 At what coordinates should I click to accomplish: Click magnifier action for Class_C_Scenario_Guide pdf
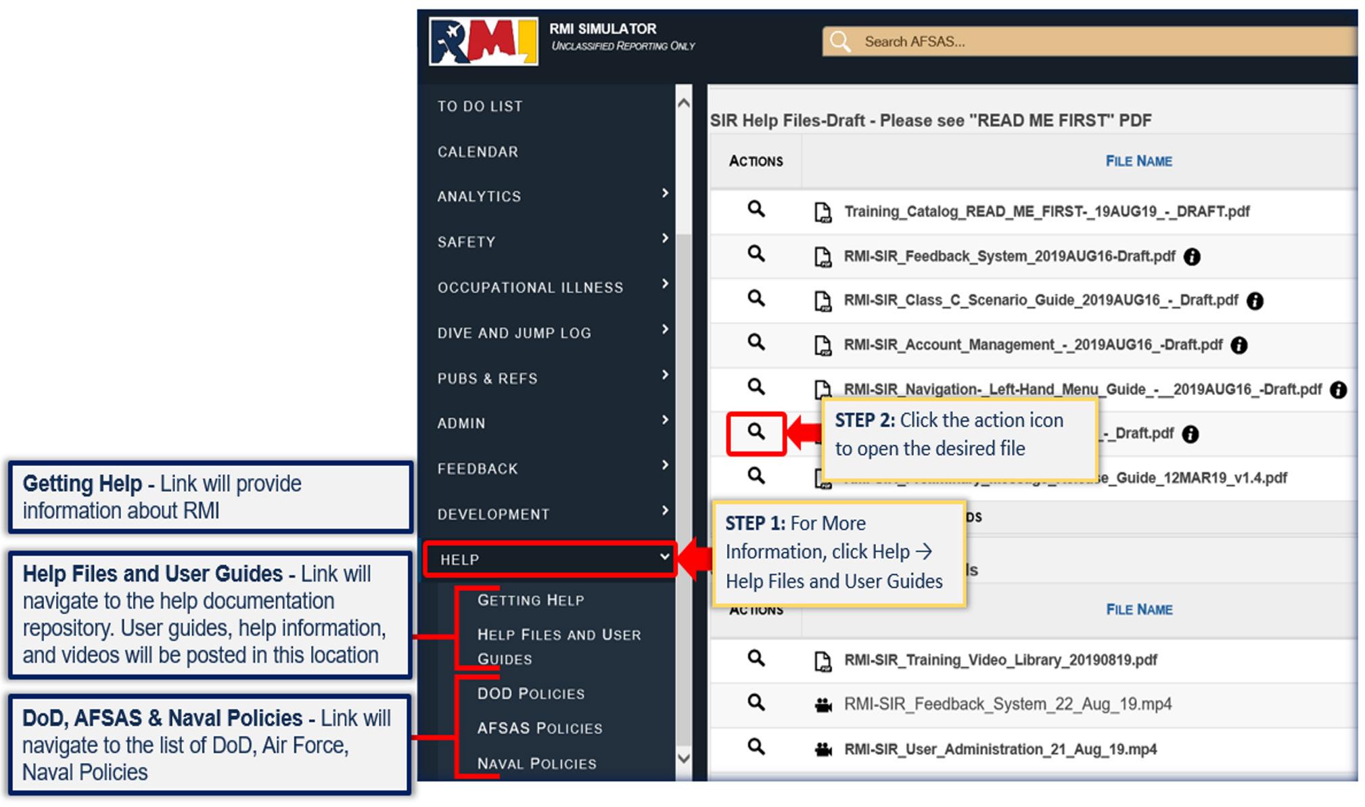click(x=756, y=298)
